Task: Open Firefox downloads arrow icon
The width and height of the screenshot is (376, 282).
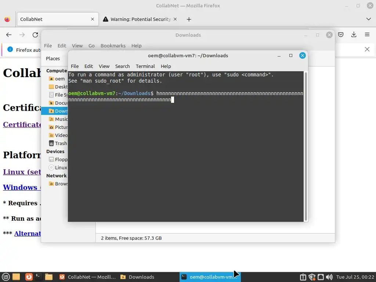Action: pos(354,35)
